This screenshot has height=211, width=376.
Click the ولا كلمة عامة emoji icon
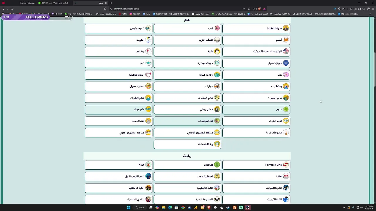[x=217, y=144]
